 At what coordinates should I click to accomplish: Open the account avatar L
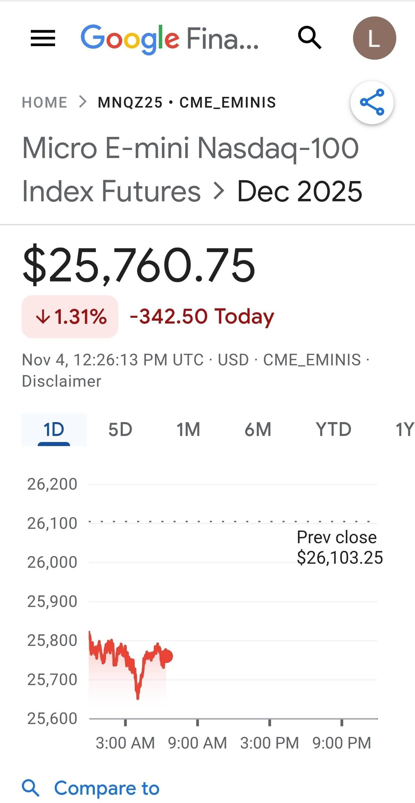(x=374, y=38)
